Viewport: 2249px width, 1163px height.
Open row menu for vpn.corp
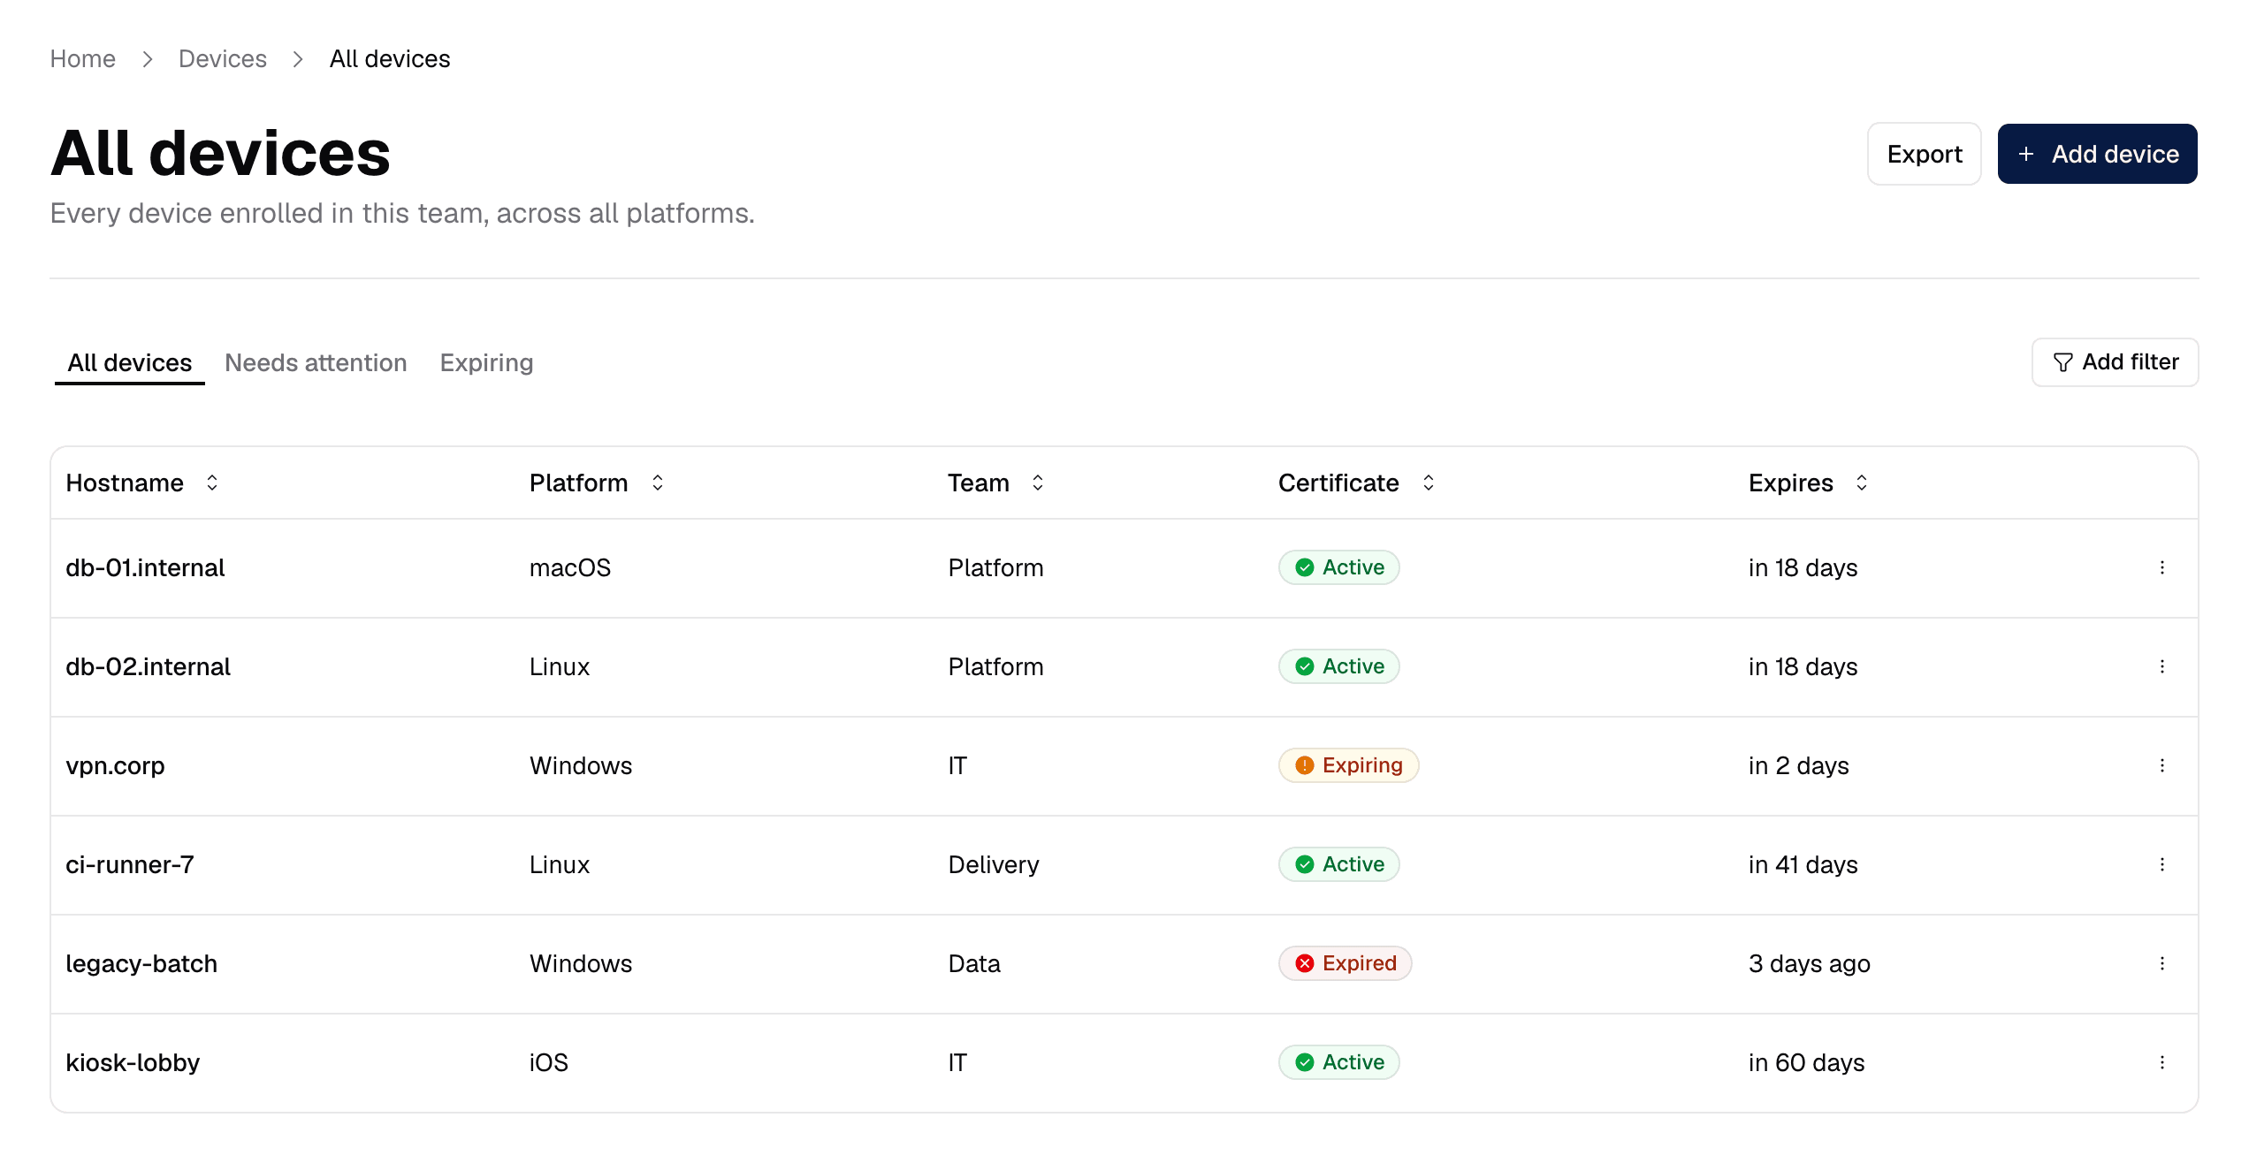coord(2161,765)
